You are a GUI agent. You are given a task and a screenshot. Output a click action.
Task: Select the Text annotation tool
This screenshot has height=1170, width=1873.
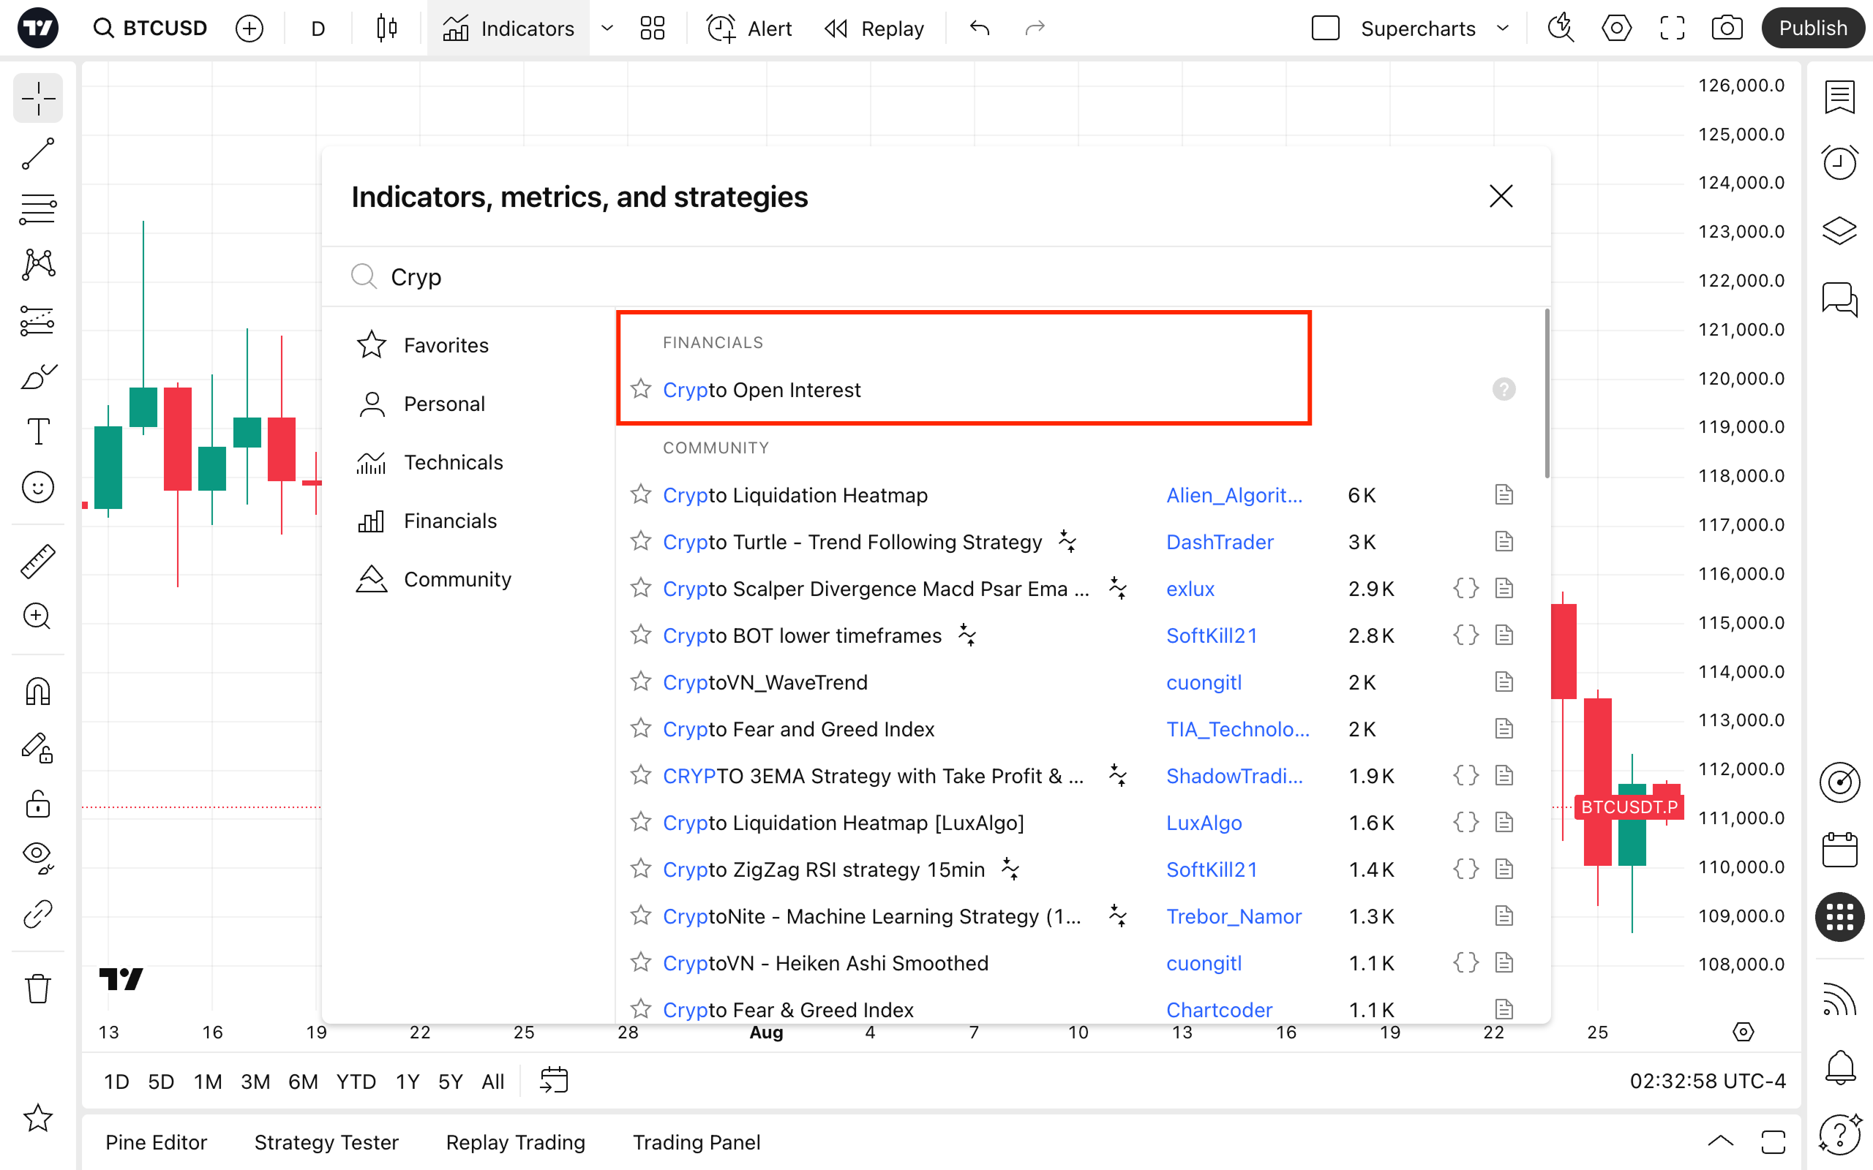coord(37,431)
